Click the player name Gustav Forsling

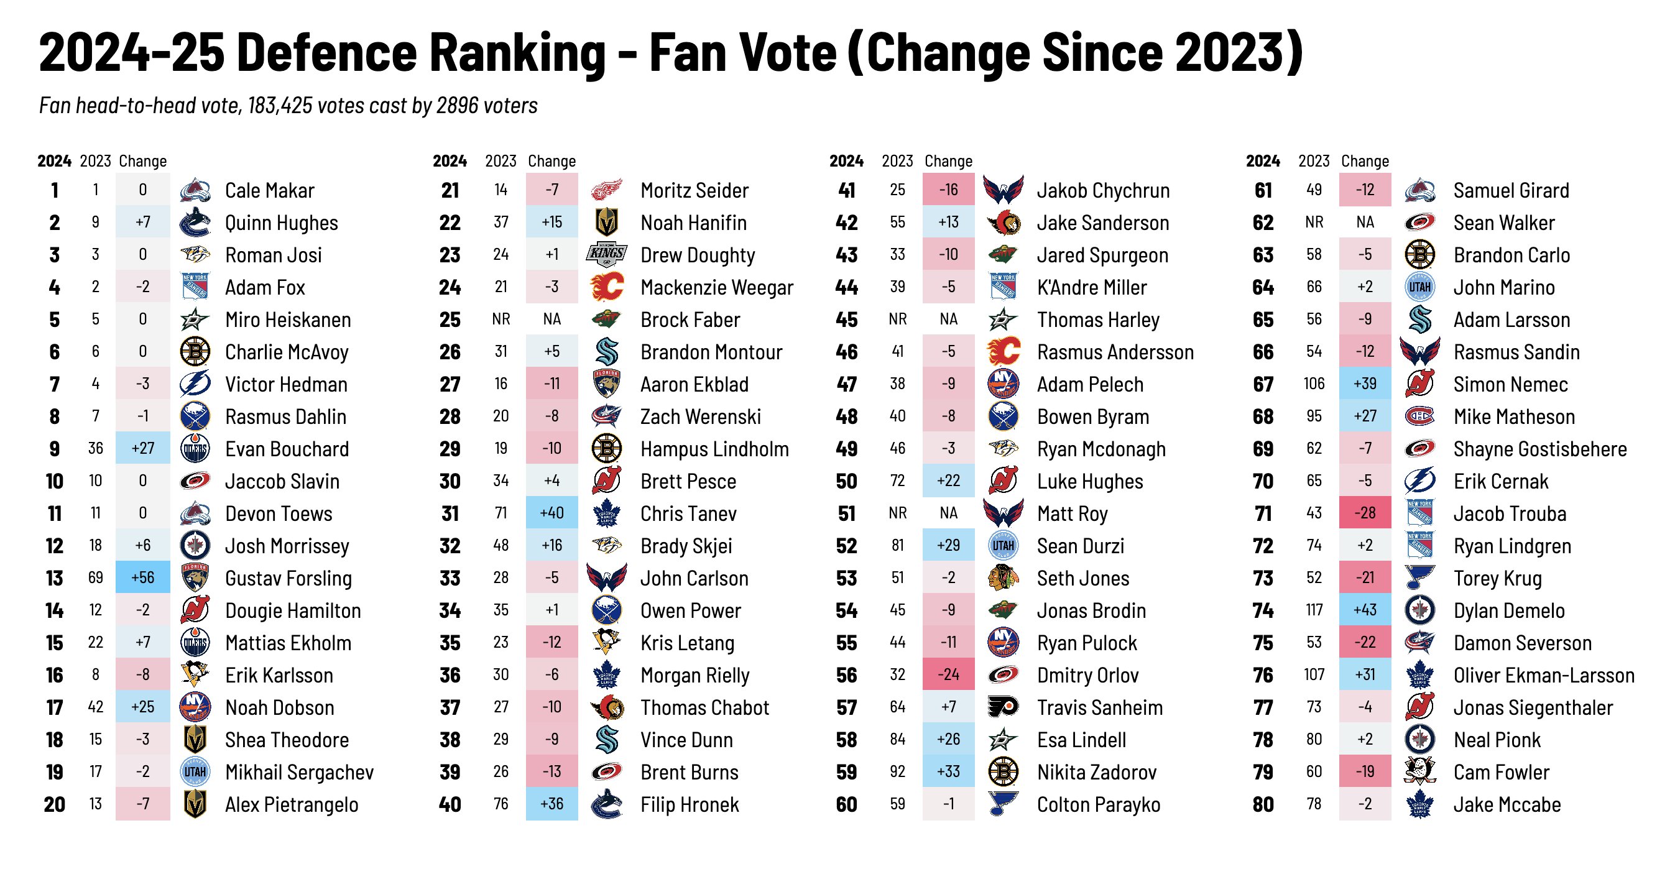288,579
